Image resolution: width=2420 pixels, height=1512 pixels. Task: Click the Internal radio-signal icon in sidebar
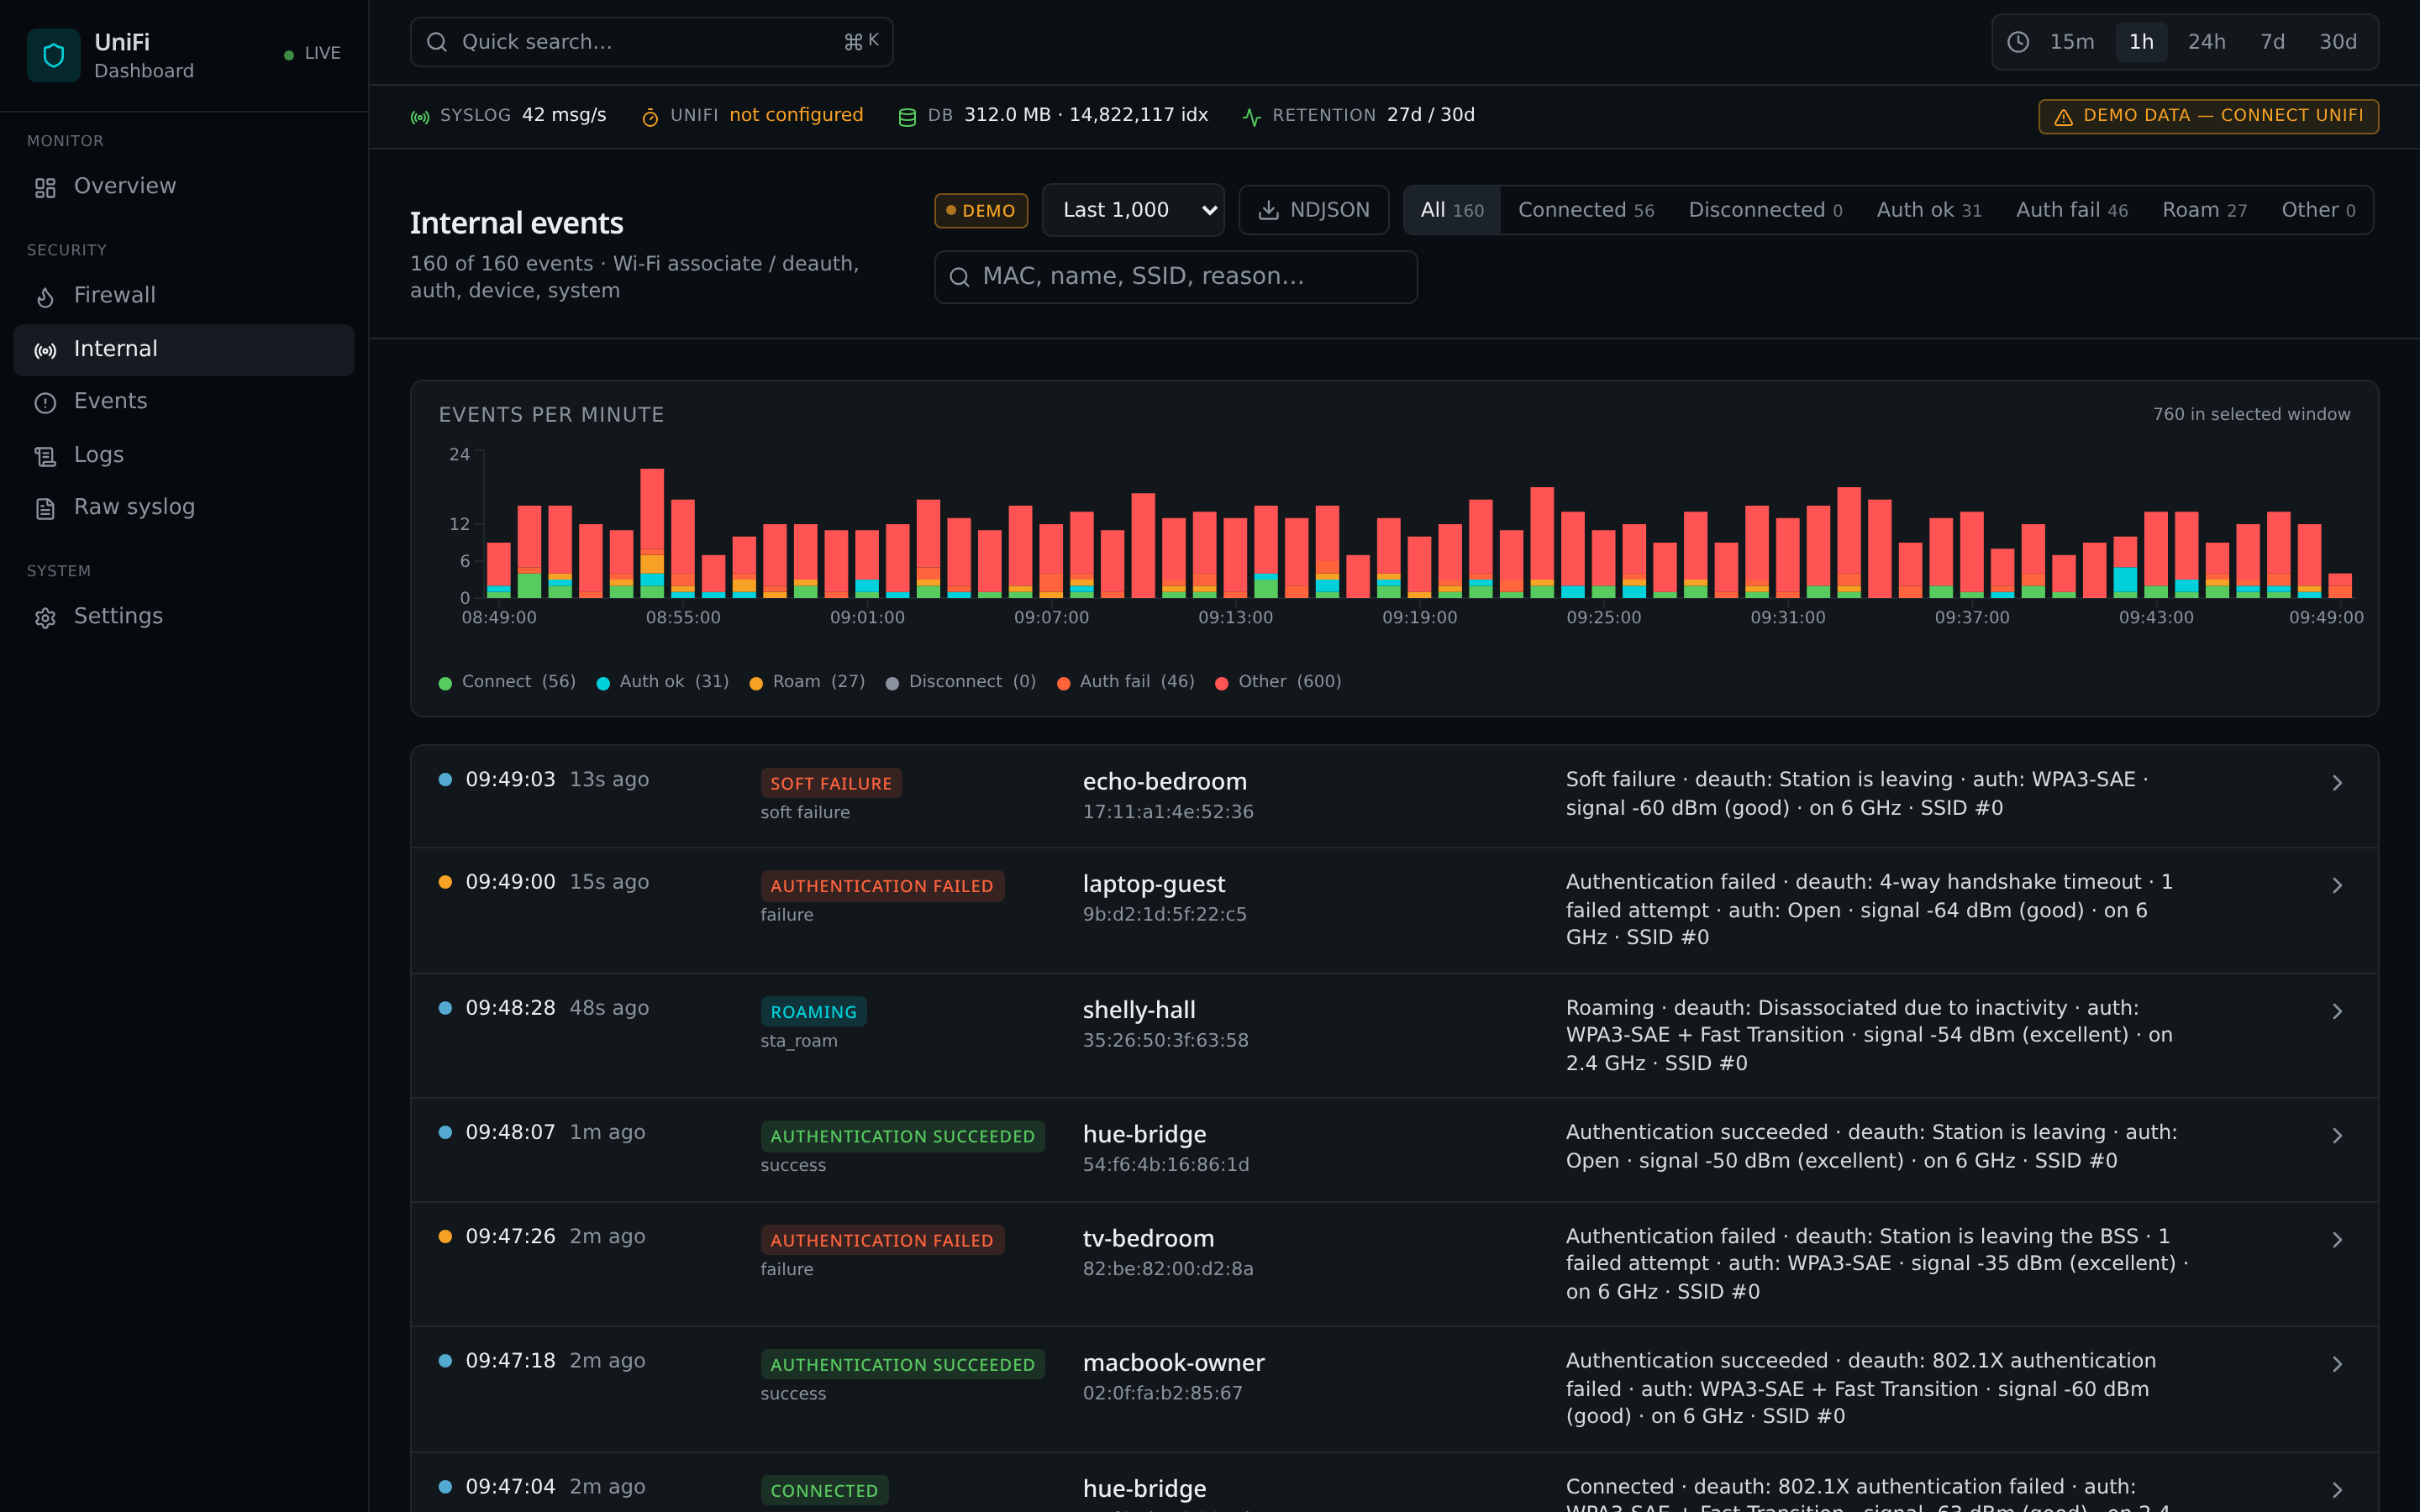pos(45,351)
